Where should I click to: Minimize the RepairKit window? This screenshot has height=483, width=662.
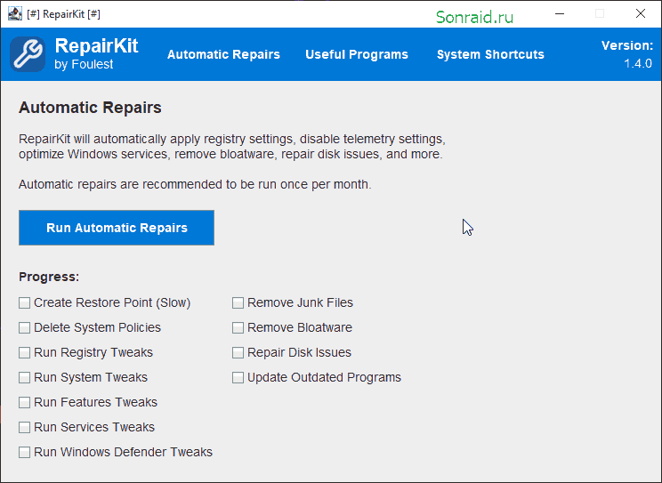pos(560,14)
